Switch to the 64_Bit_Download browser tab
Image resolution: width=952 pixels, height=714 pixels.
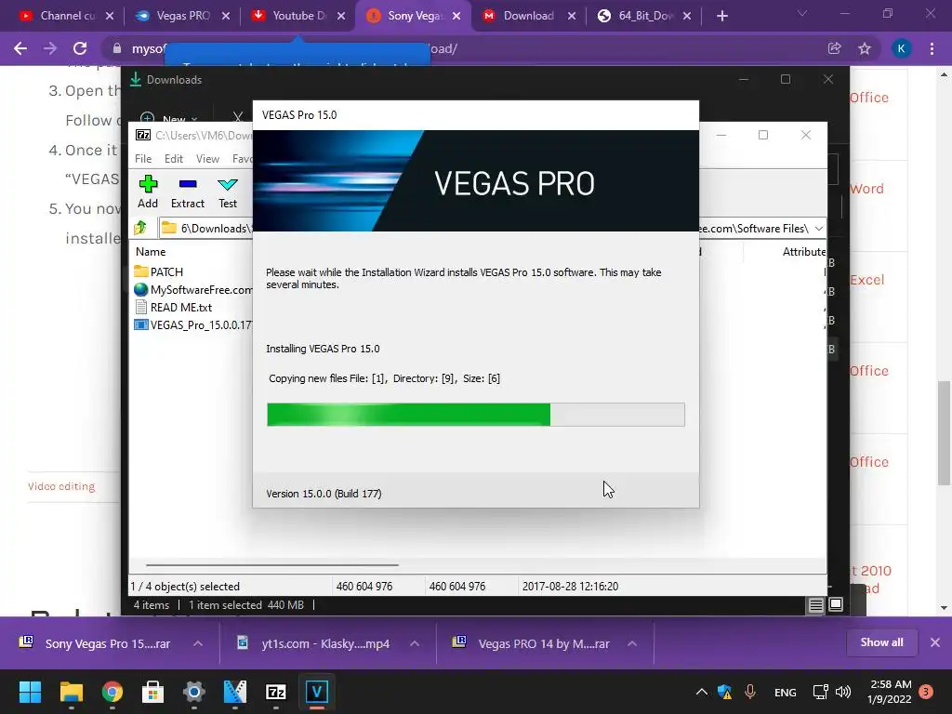coord(638,16)
